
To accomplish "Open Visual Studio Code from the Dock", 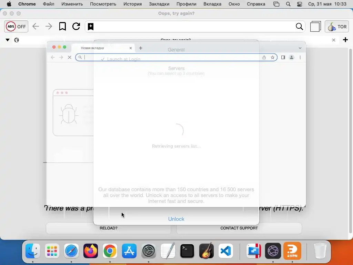I will (x=225, y=251).
